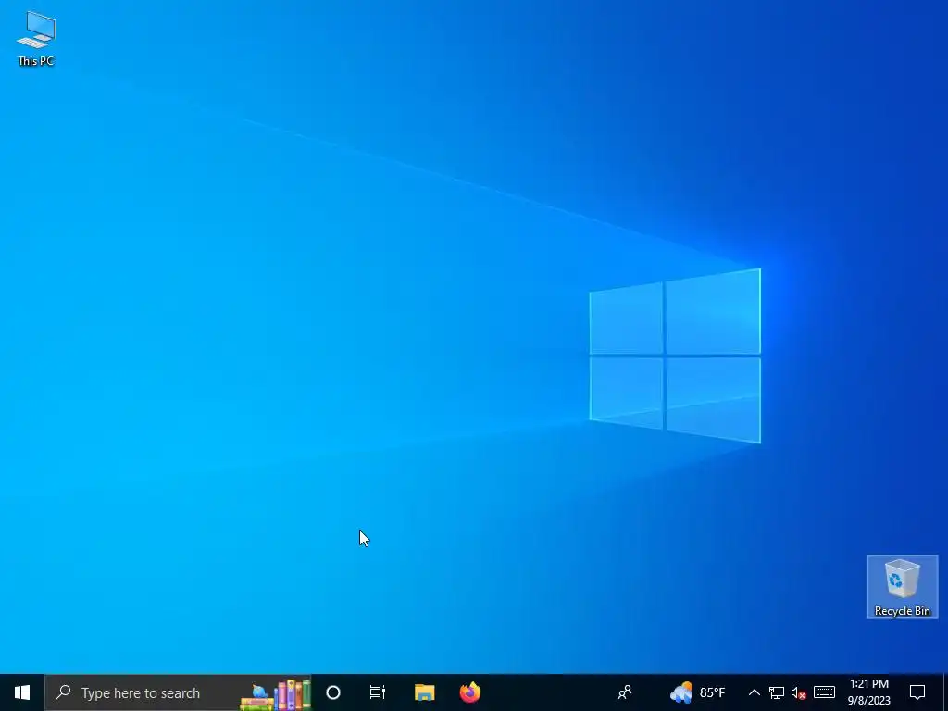Viewport: 948px width, 711px height.
Task: Launch File Explorer from the taskbar
Action: tap(424, 692)
